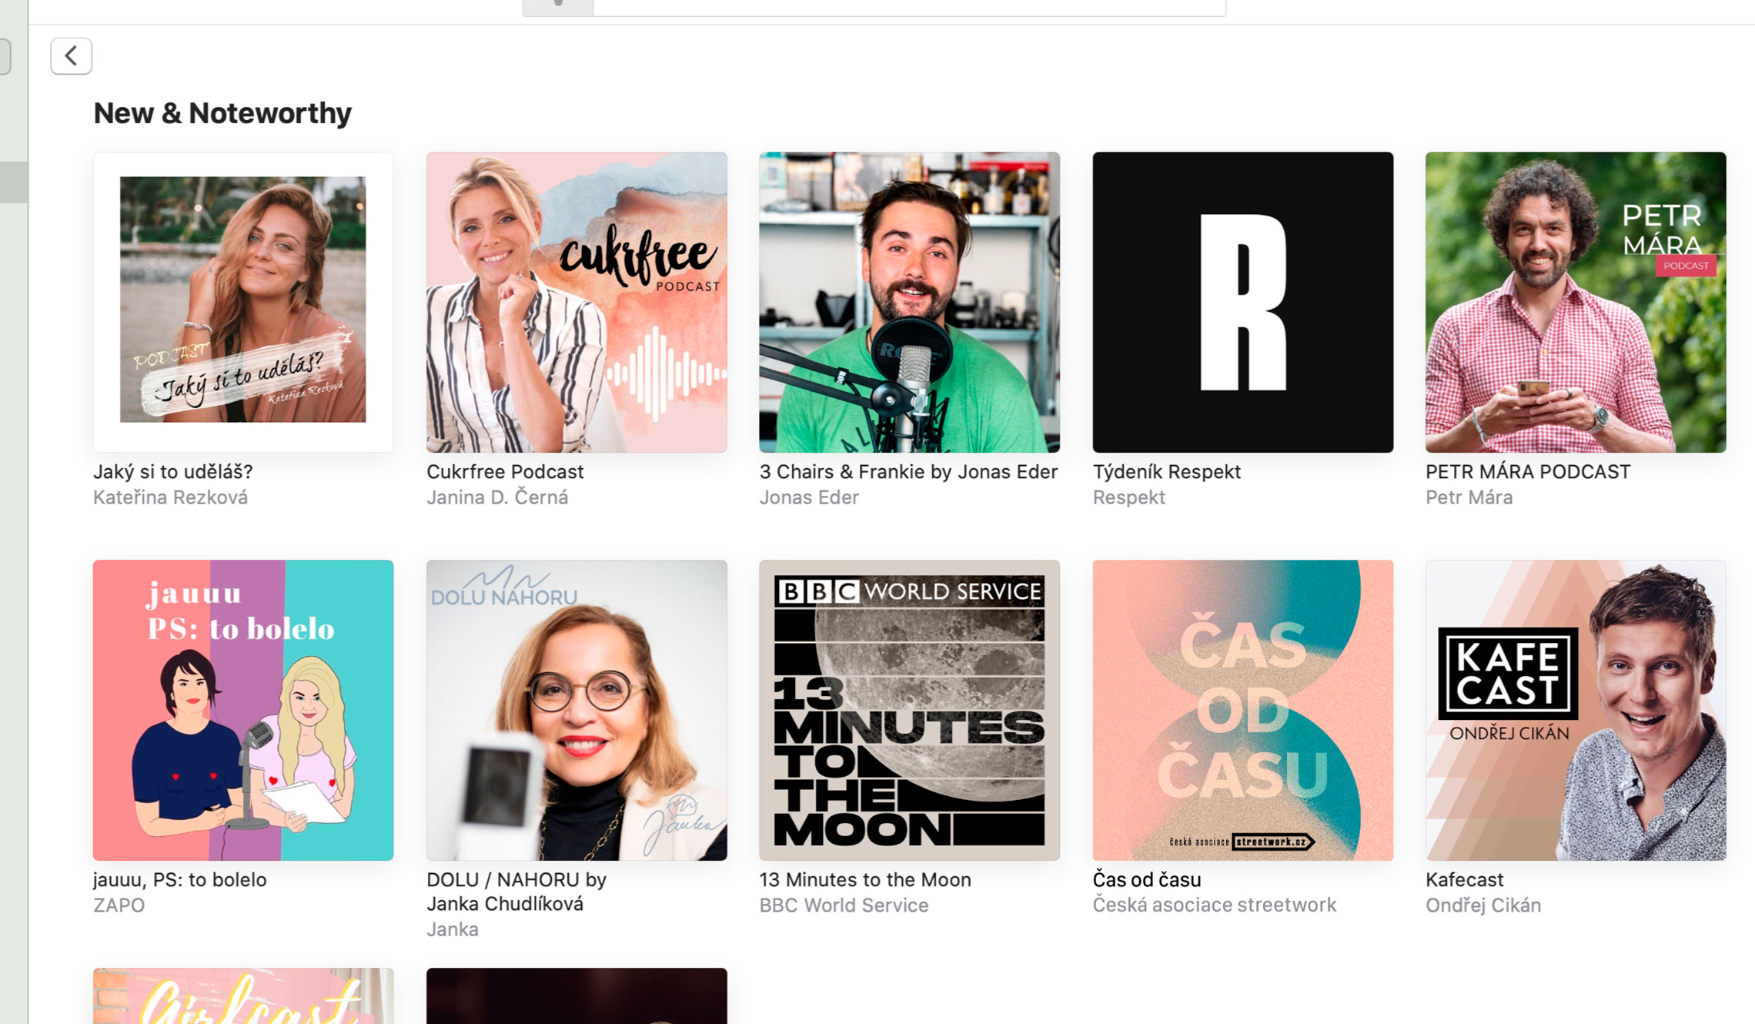Screen dimensions: 1755x1024
Task: Click author name Ondřej Cikán
Action: coord(1483,905)
